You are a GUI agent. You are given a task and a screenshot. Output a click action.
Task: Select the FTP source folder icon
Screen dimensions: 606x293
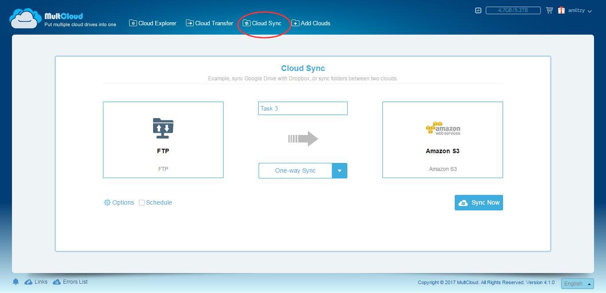coord(163,128)
